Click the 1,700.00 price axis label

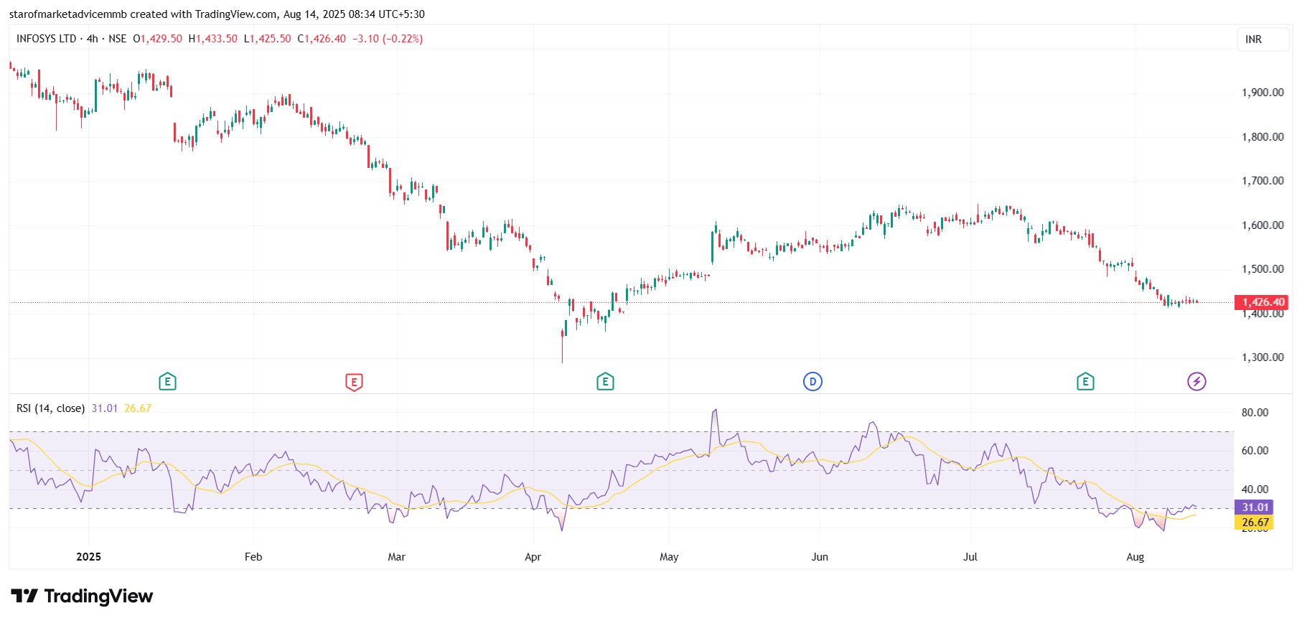pyautogui.click(x=1263, y=181)
